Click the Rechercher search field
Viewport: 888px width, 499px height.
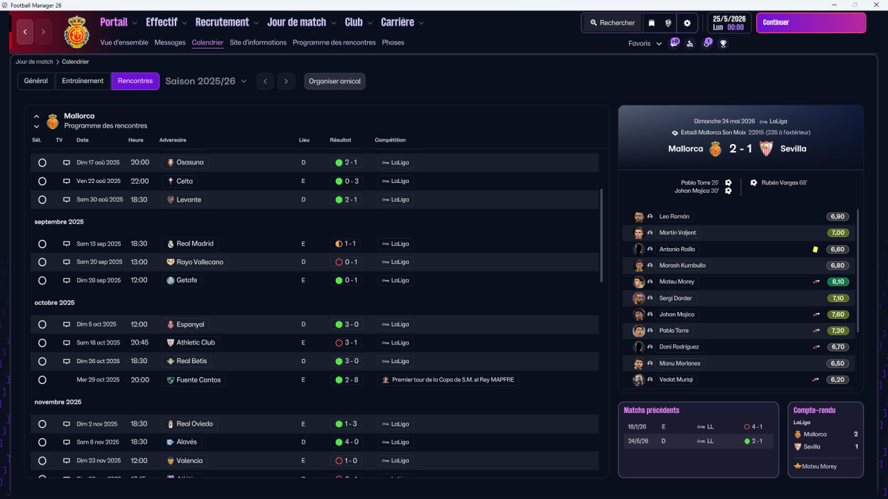click(x=612, y=23)
